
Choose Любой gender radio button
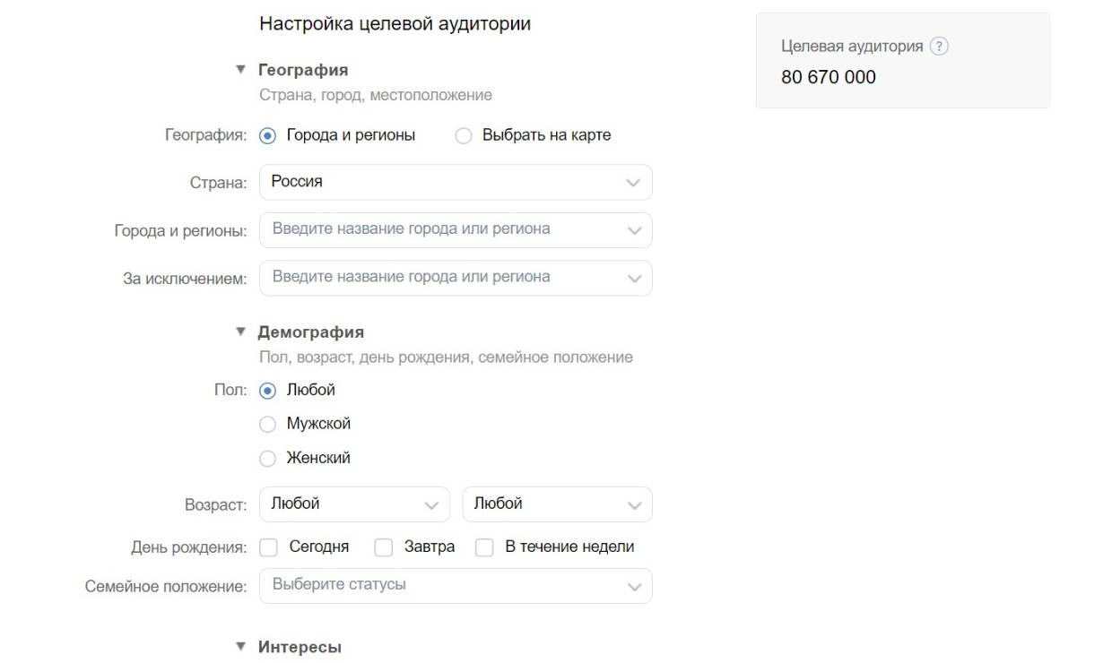pos(267,391)
